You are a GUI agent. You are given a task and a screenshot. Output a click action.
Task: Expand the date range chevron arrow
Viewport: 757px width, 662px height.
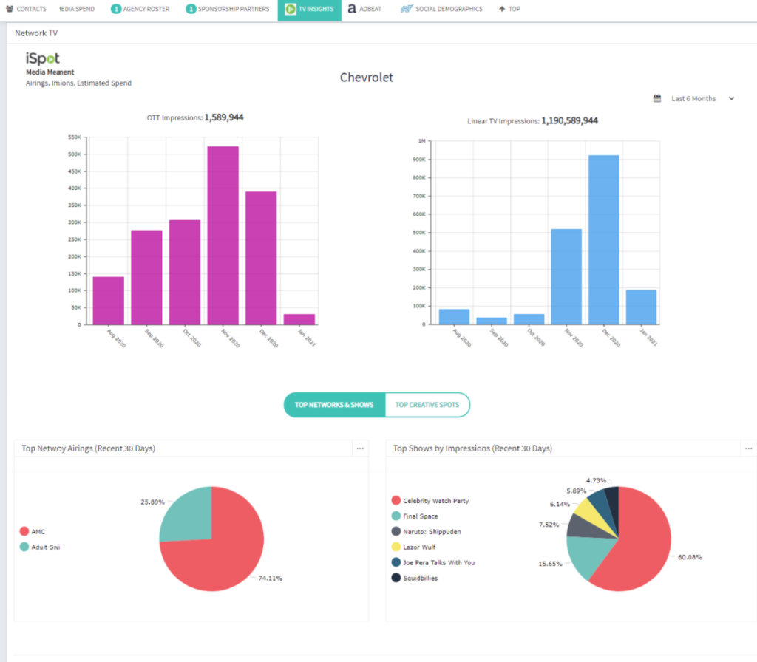[x=731, y=98]
